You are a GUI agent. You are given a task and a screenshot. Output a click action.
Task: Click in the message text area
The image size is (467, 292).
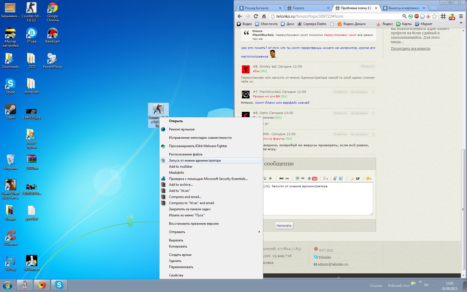[x=317, y=199]
